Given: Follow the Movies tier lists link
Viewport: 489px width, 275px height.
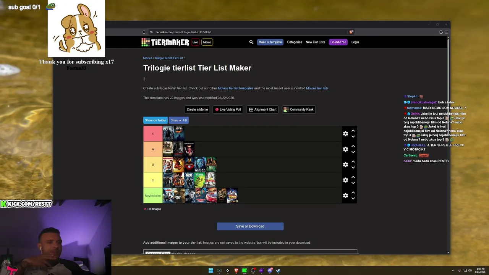Looking at the screenshot, I should point(317,88).
